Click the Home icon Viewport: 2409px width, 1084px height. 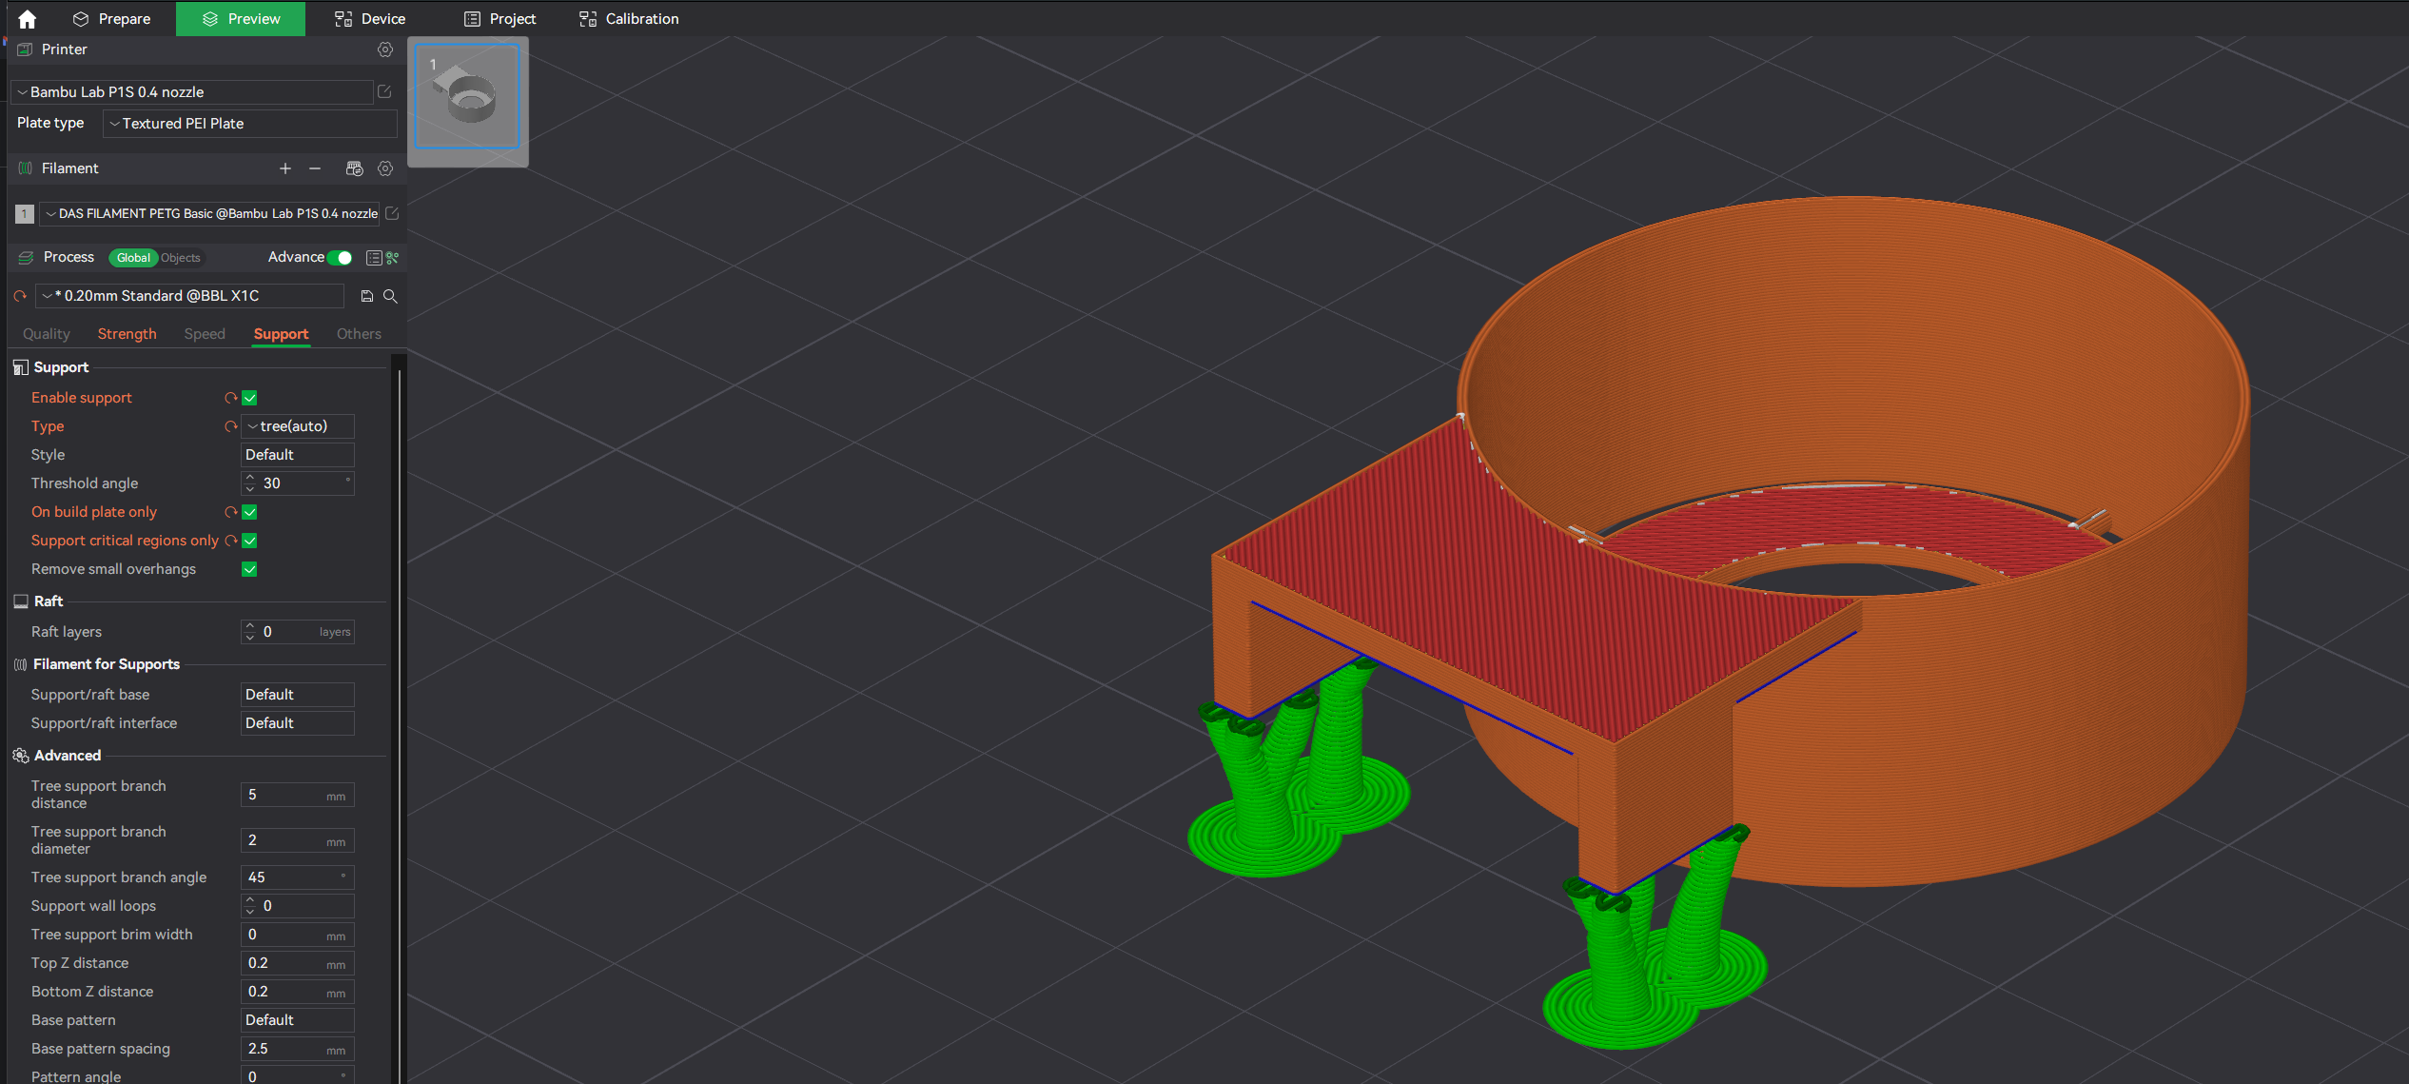click(x=27, y=18)
